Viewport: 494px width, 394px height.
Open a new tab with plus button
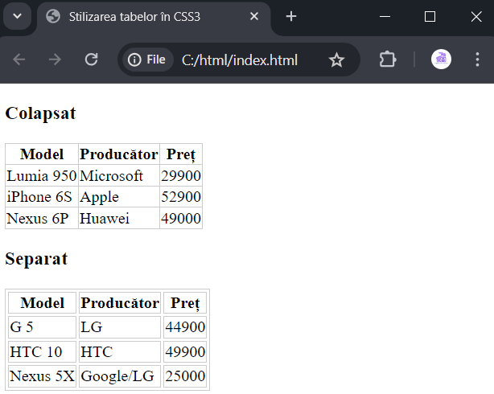[291, 16]
